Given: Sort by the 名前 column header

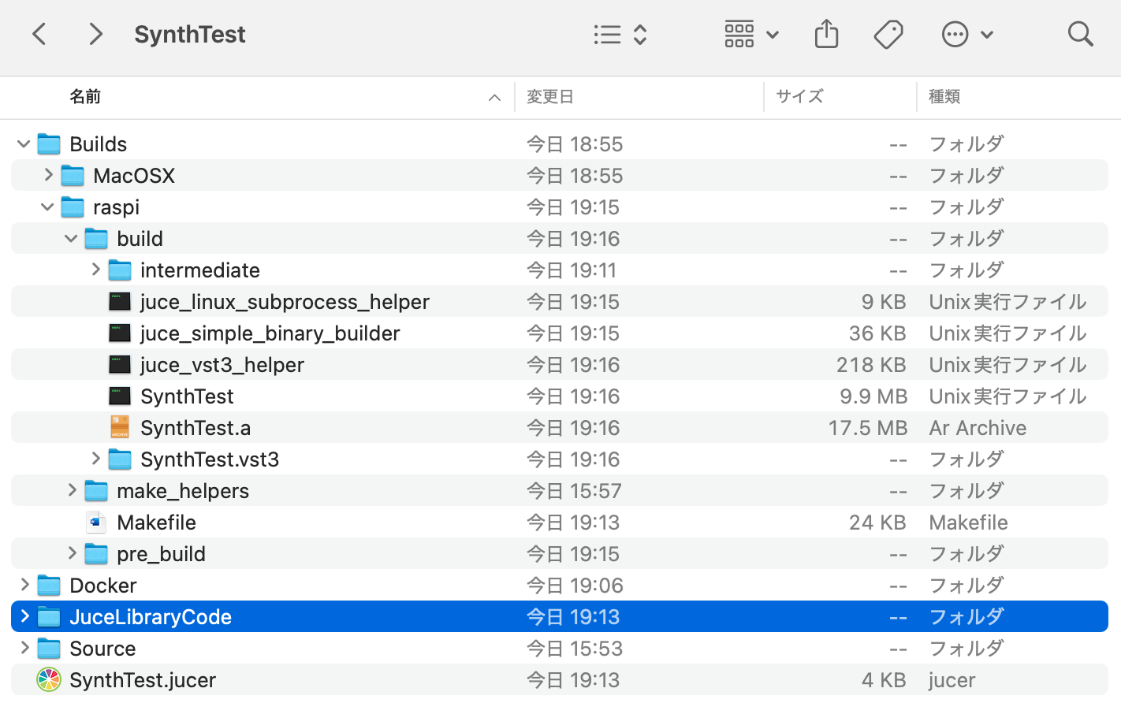Looking at the screenshot, I should 85,96.
